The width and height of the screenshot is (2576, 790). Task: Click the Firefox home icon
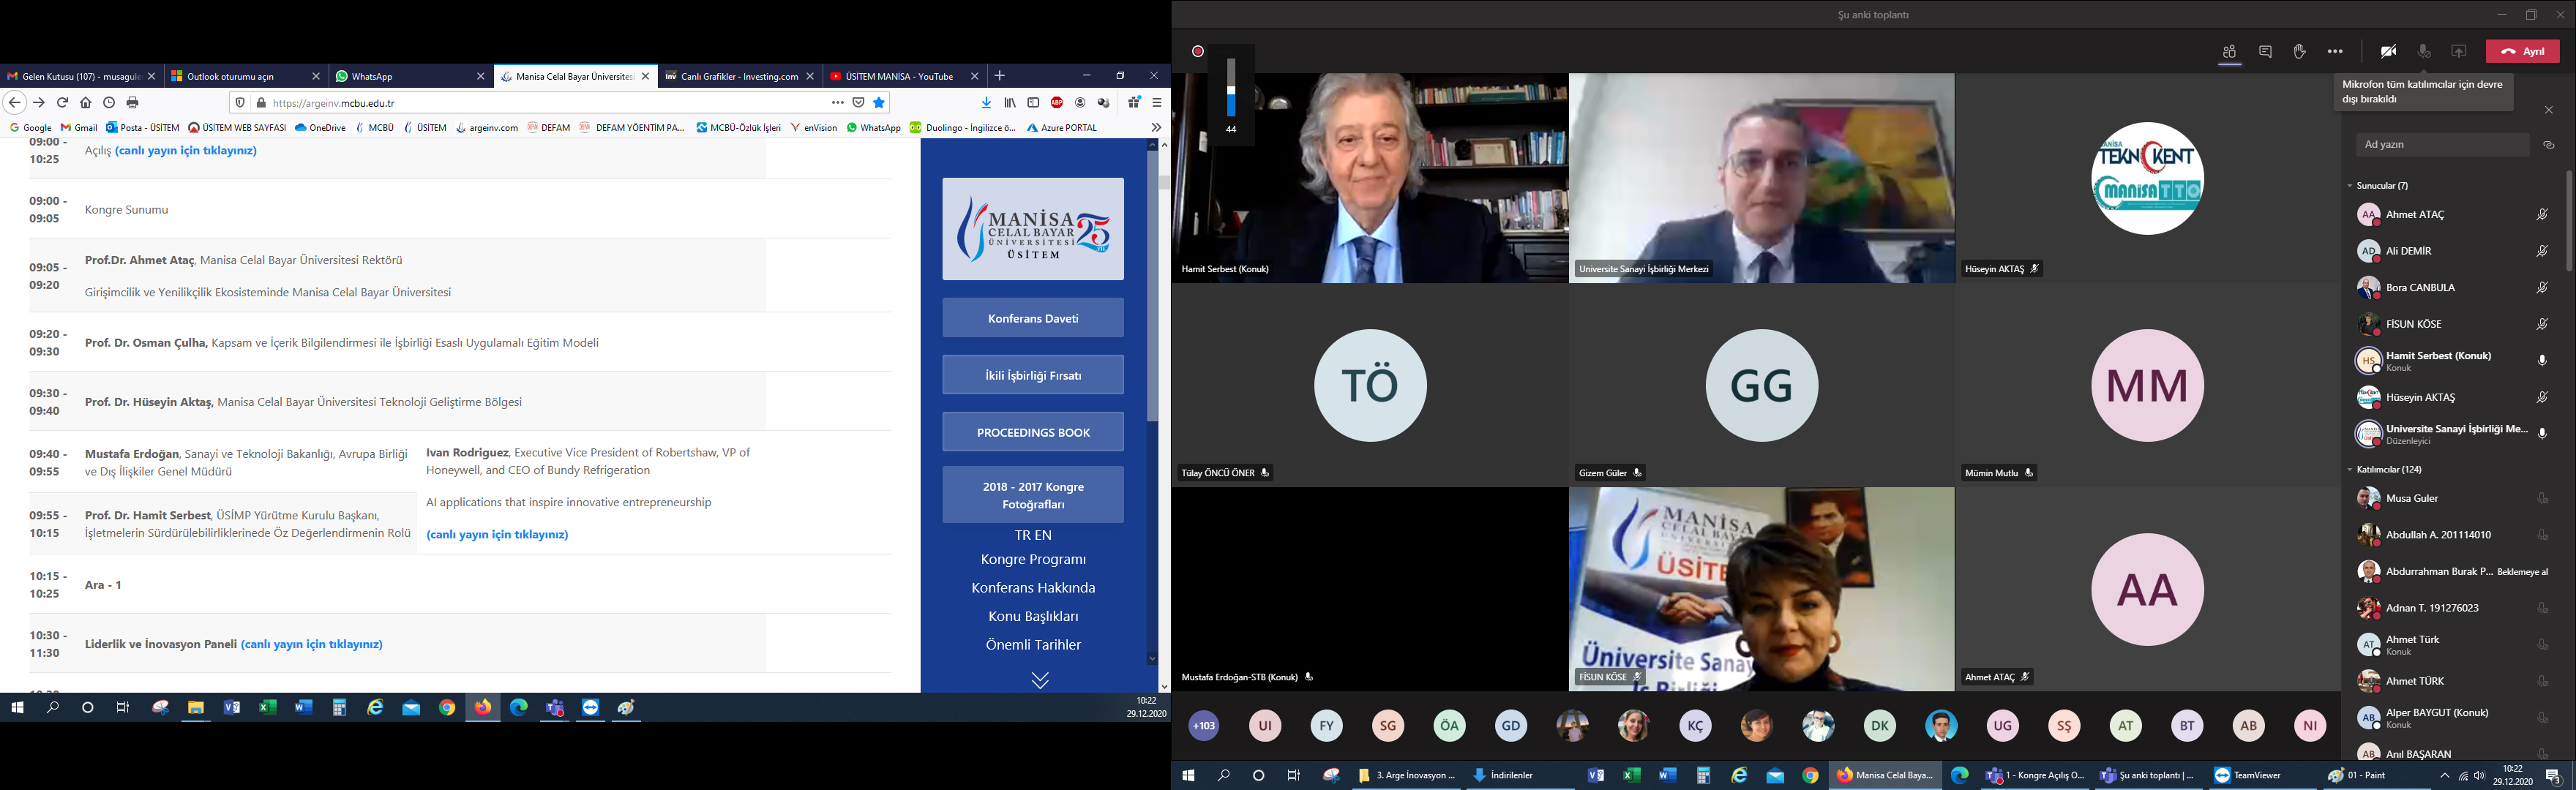click(x=86, y=103)
